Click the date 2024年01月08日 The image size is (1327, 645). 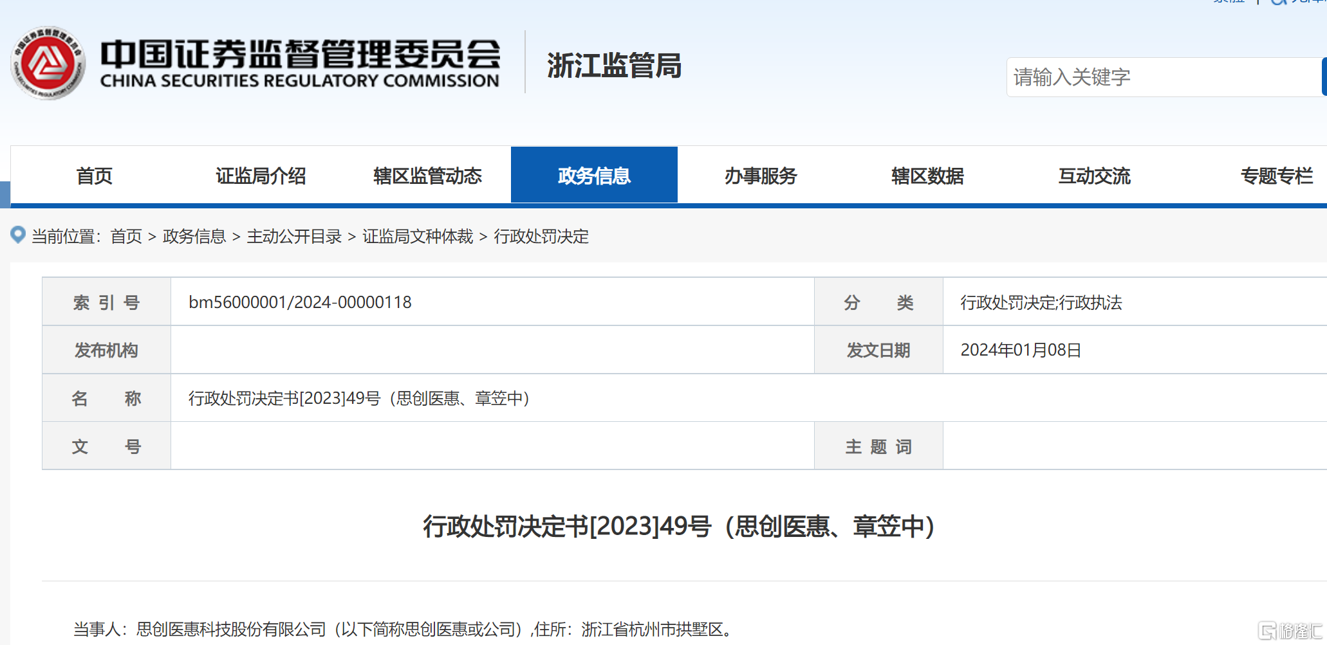coord(1021,350)
